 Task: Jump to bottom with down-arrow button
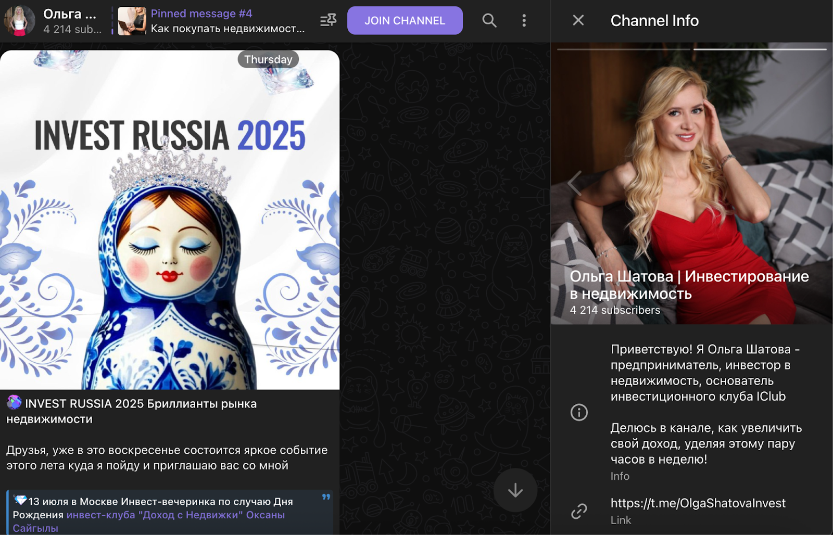(515, 490)
